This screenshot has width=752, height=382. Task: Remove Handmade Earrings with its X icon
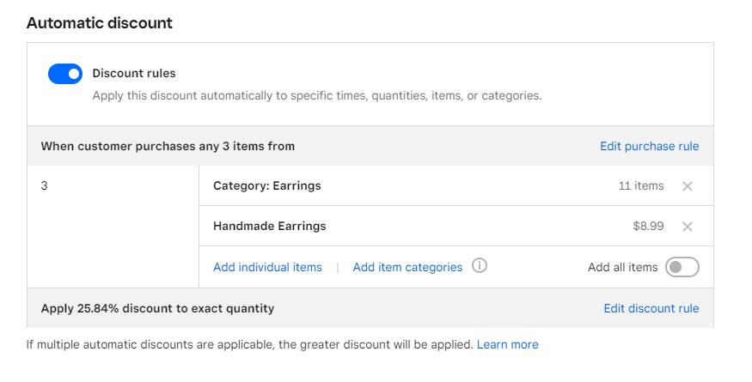coord(688,227)
